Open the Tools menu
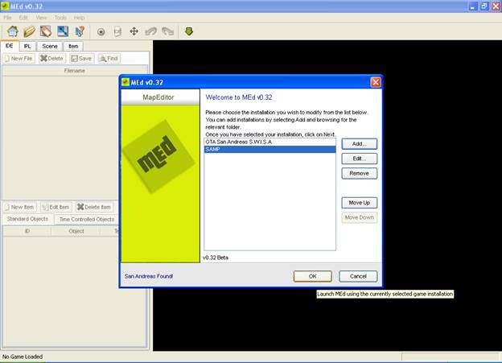Image resolution: width=502 pixels, height=363 pixels. pyautogui.click(x=60, y=18)
